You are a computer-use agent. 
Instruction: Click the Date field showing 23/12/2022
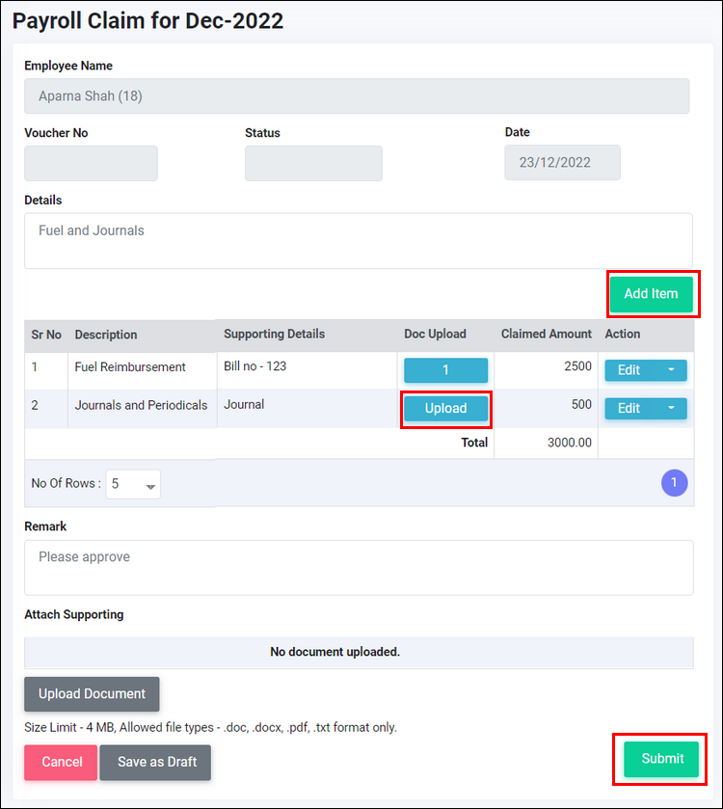click(x=562, y=163)
